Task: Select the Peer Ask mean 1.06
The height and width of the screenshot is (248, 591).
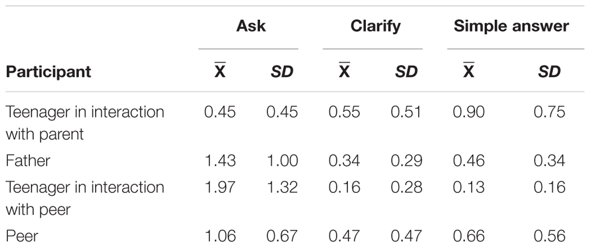Action: tap(220, 236)
